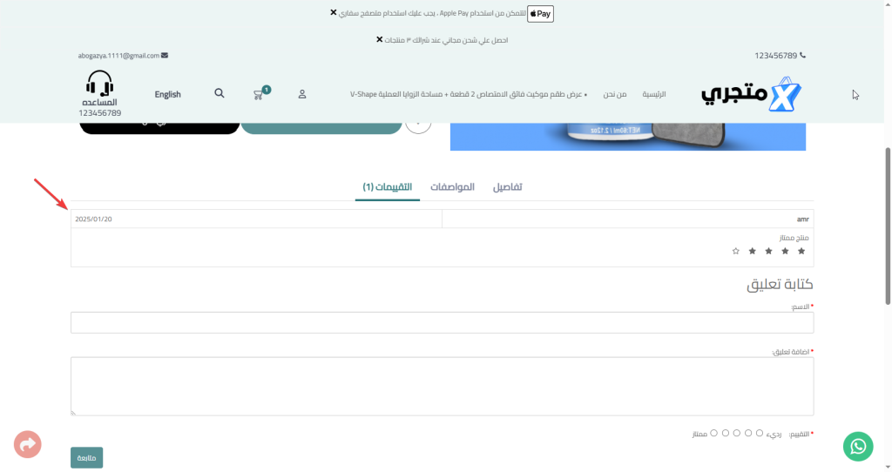Click the متجري store logo

tap(751, 94)
